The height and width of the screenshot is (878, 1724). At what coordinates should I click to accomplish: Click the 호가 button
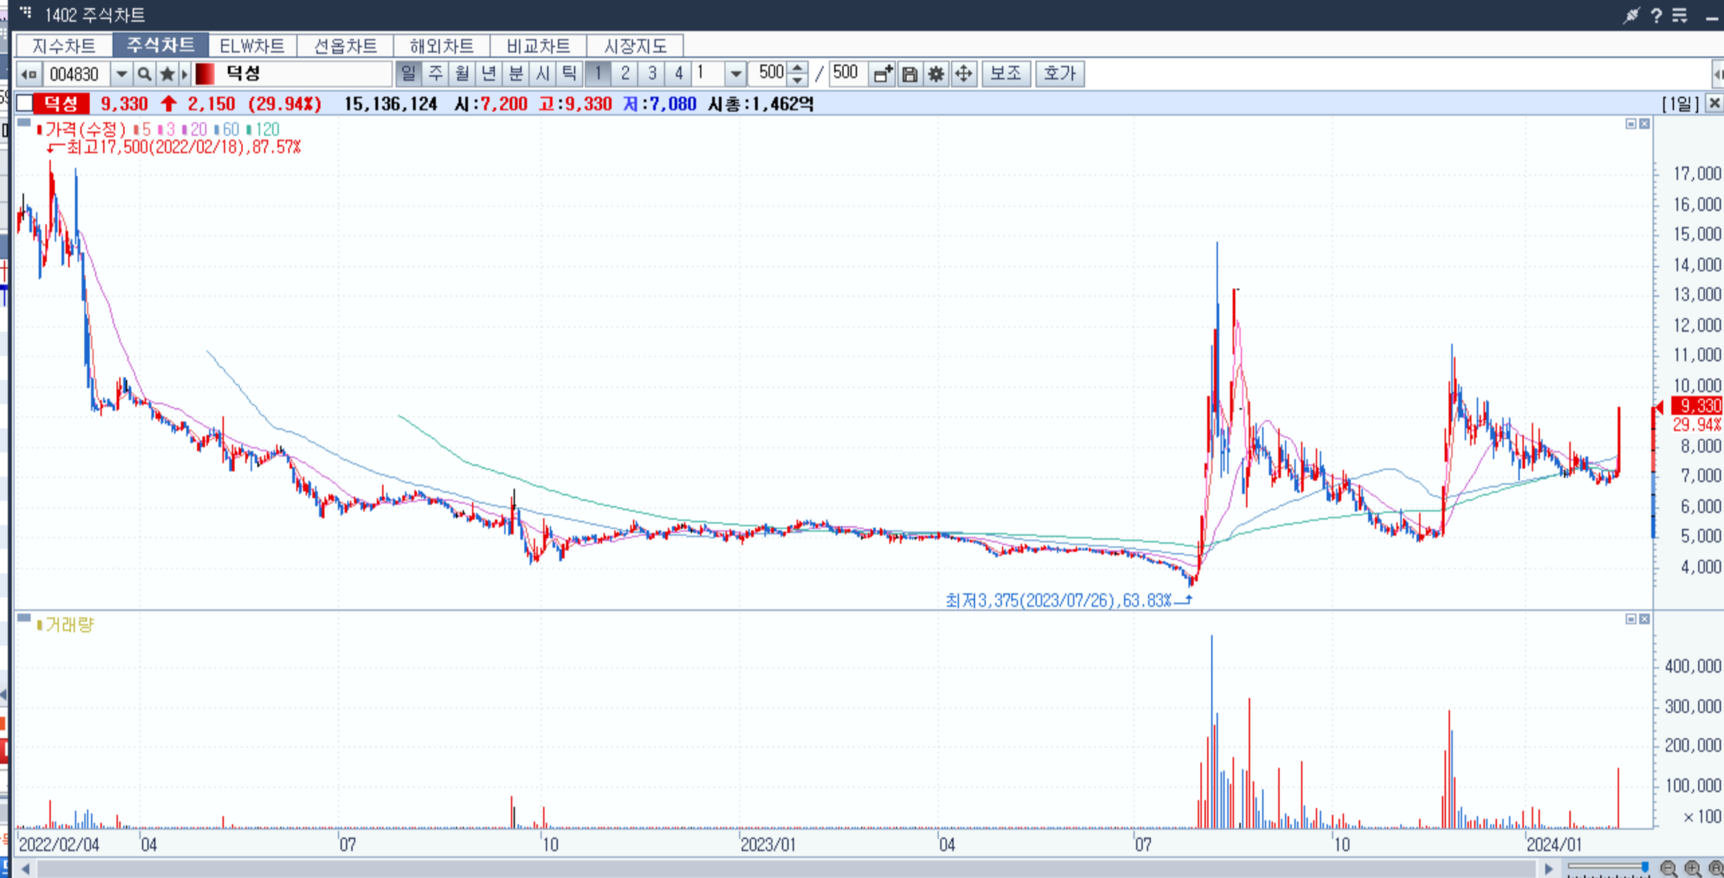(1059, 74)
